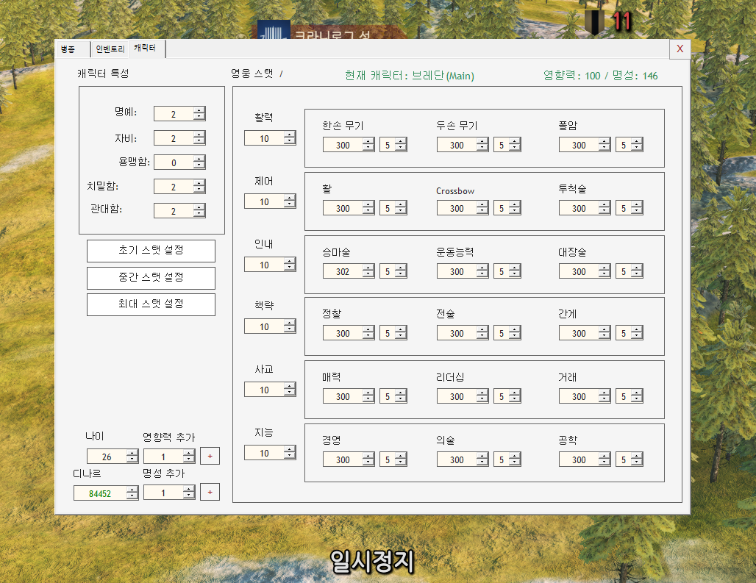
Task: Click the 정찰 skill value field
Action: (x=343, y=333)
